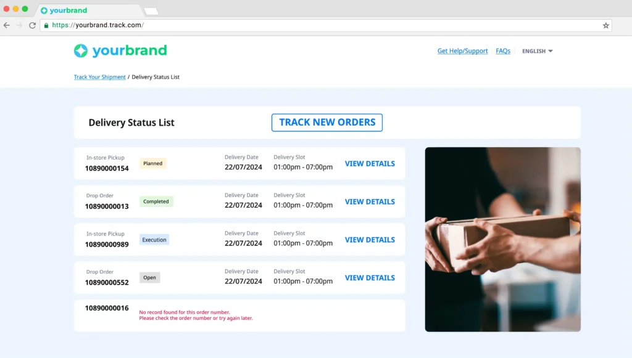Go to Track Your Shipment breadcrumb
The image size is (632, 358).
[x=99, y=77]
